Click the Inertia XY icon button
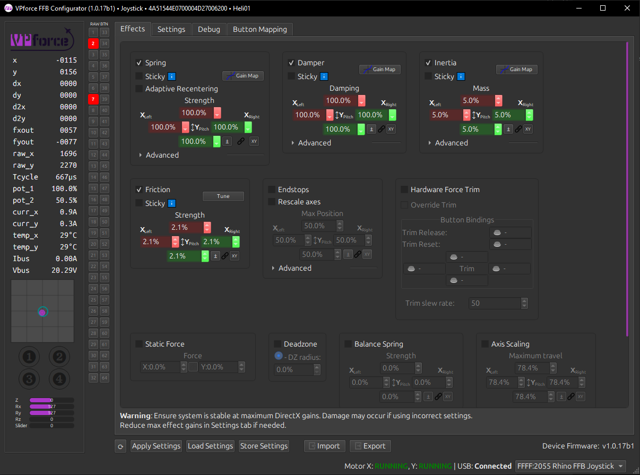 point(528,129)
